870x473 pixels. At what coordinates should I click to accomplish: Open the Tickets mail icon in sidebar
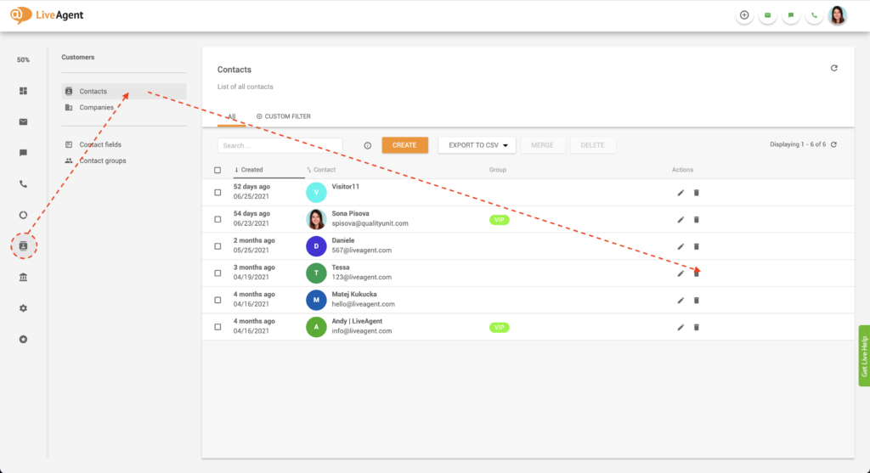tap(24, 121)
